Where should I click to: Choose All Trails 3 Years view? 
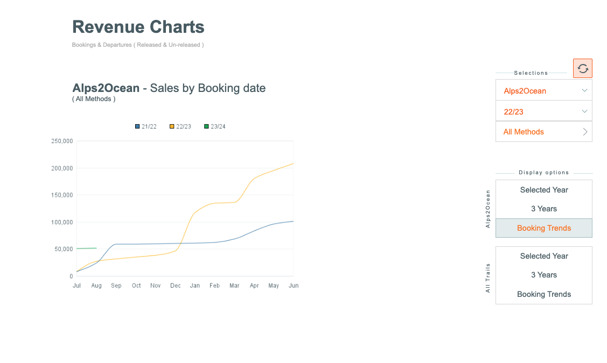(x=543, y=275)
